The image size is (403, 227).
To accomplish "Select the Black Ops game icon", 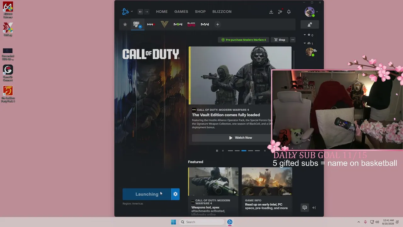I will [191, 24].
